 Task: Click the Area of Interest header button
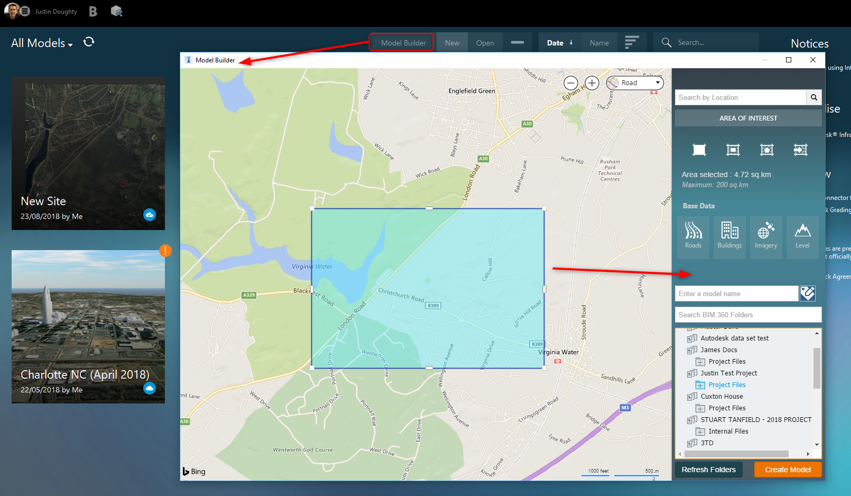(x=748, y=118)
